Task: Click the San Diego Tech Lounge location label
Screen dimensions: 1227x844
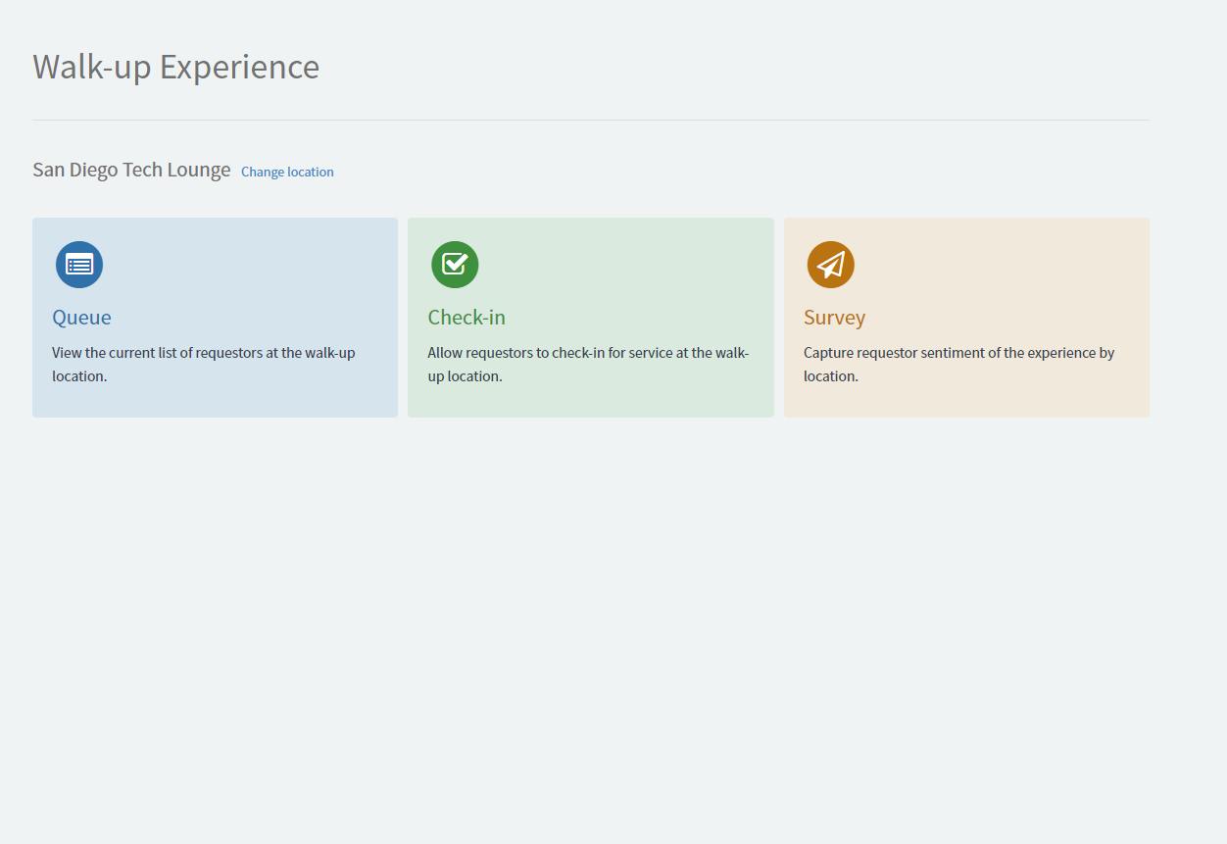Action: pyautogui.click(x=131, y=169)
